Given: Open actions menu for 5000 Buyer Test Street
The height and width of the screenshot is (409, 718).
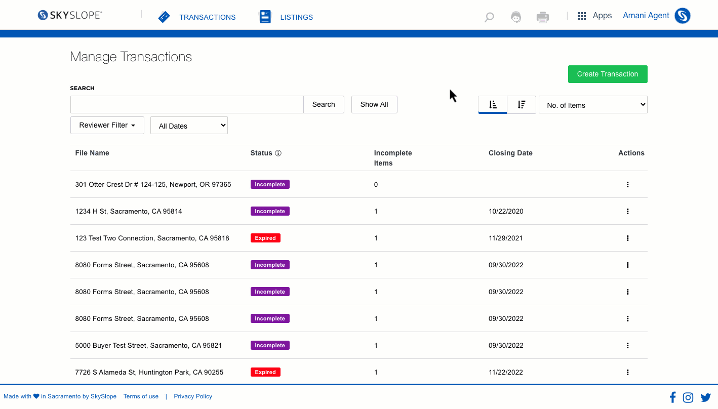Looking at the screenshot, I should (x=627, y=346).
